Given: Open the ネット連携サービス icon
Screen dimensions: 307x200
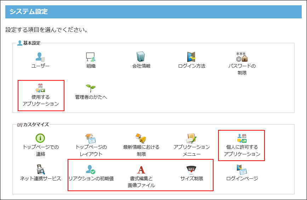Looking at the screenshot, I should coord(40,169).
